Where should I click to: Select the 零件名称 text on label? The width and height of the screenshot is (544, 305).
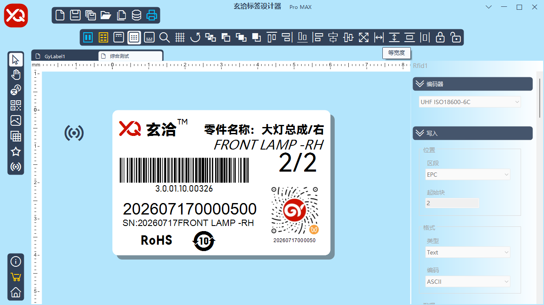tap(264, 129)
